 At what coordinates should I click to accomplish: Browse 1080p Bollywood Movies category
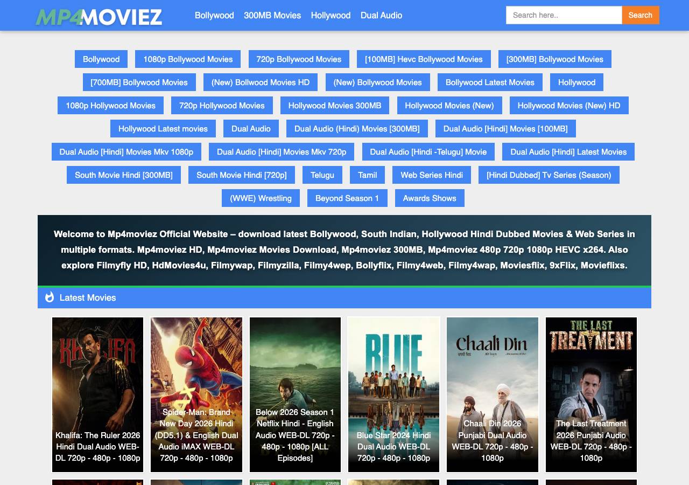pos(188,59)
